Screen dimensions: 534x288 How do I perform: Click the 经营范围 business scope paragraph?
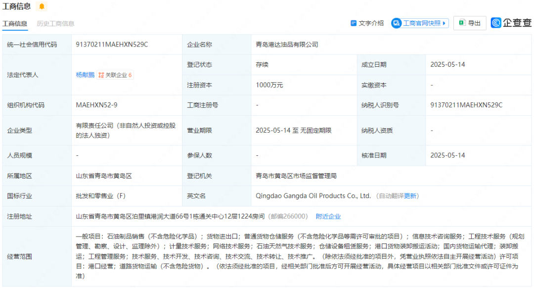(300, 256)
